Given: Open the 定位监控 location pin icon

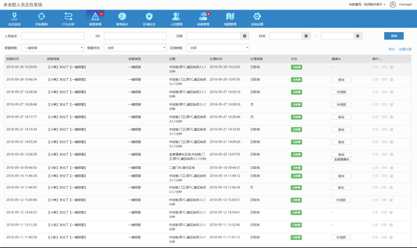Looking at the screenshot, I should pyautogui.click(x=14, y=16).
